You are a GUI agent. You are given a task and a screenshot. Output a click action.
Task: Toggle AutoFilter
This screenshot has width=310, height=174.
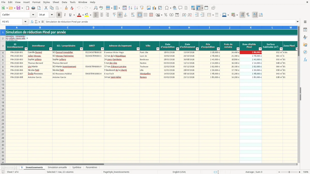(x=142, y=8)
